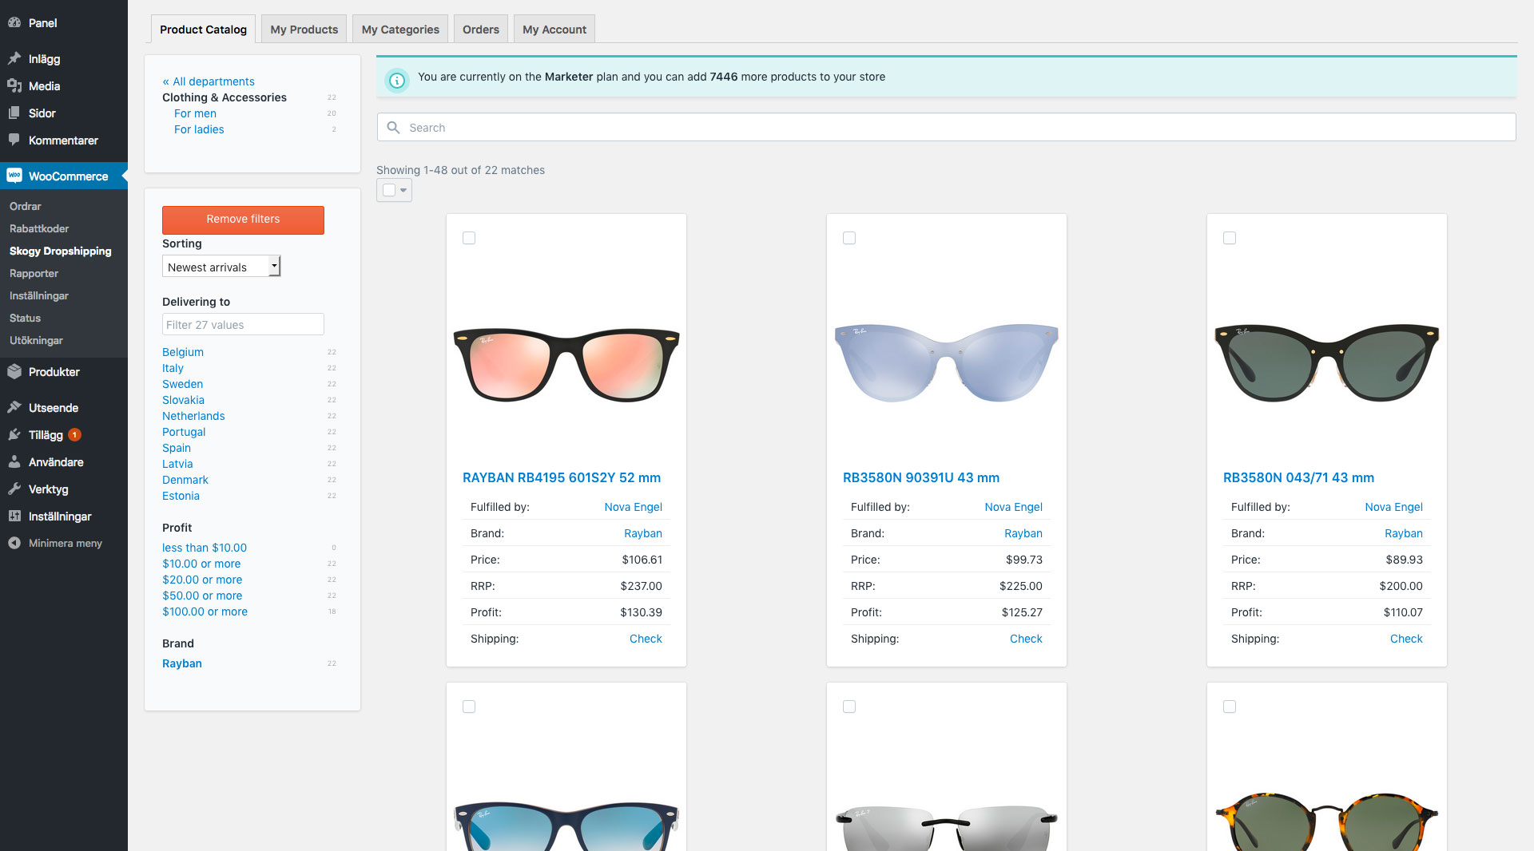Image resolution: width=1534 pixels, height=851 pixels.
Task: Click Rayban brand on RB3580N 043/71 card
Action: tap(1404, 533)
